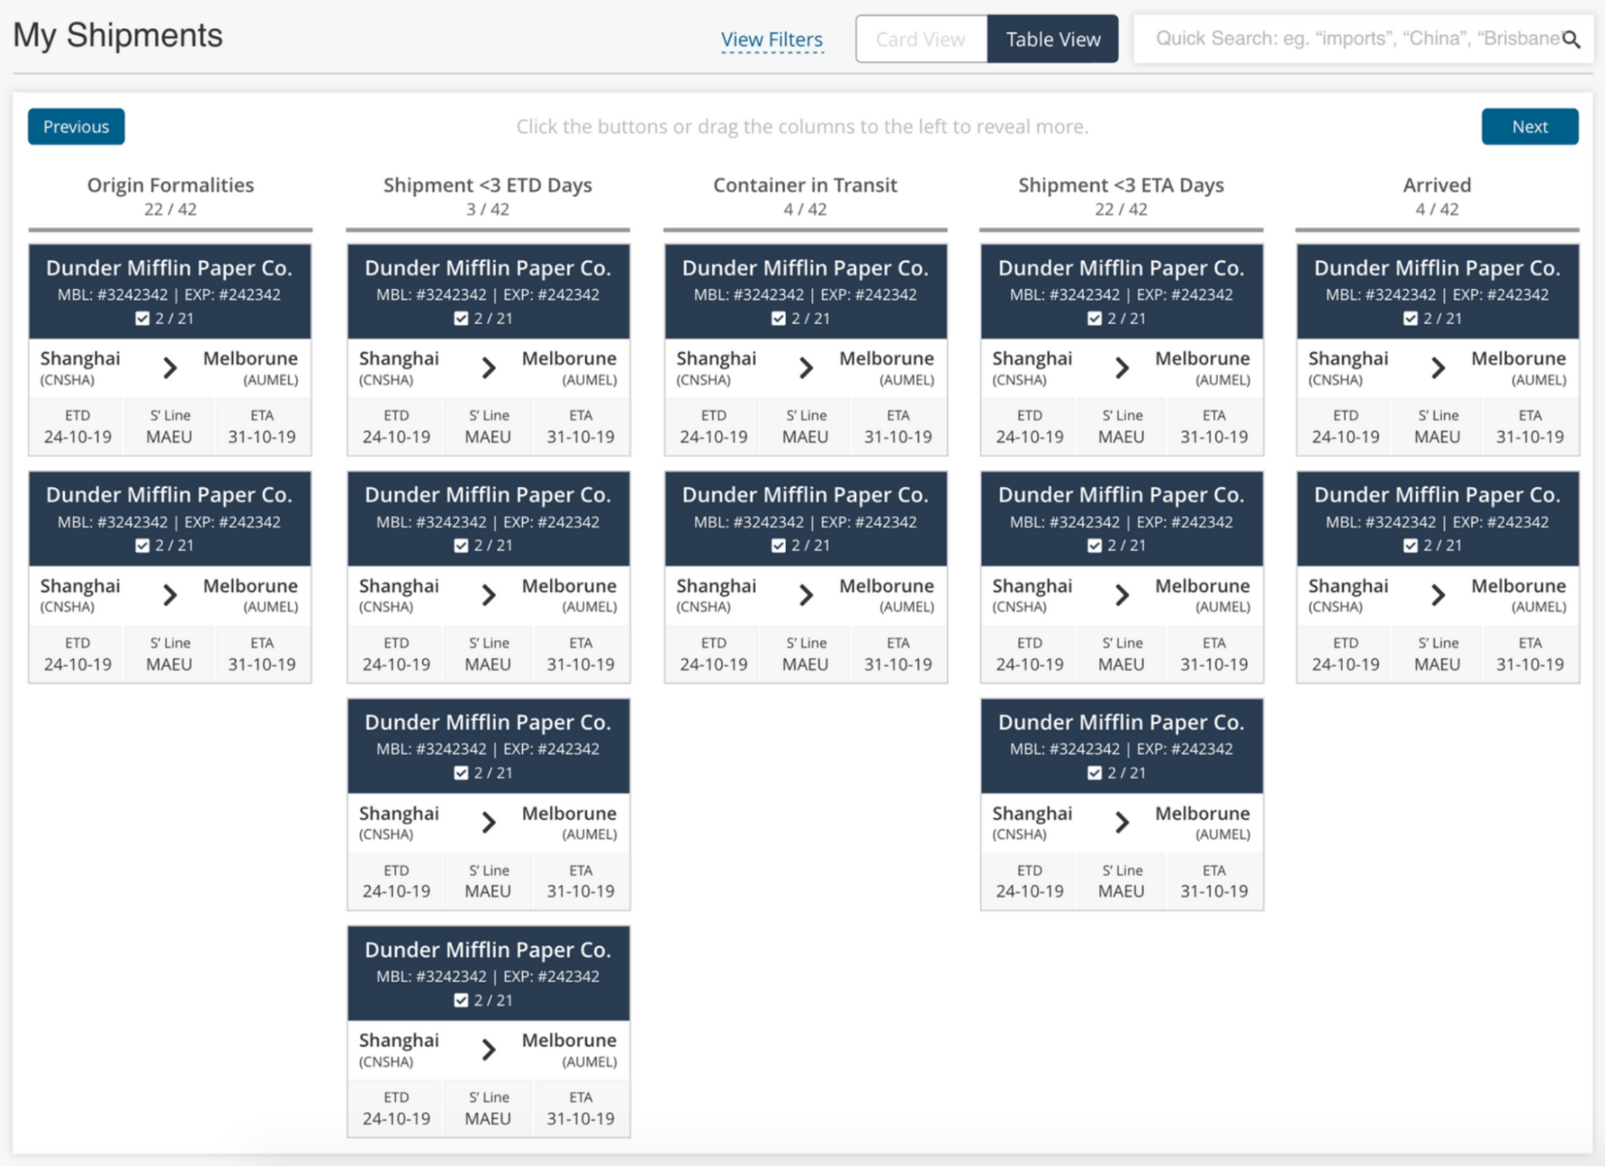Screen dimensions: 1605x1167
Task: Toggle checklist checkbox on first Origin Formalities card
Action: 143,319
